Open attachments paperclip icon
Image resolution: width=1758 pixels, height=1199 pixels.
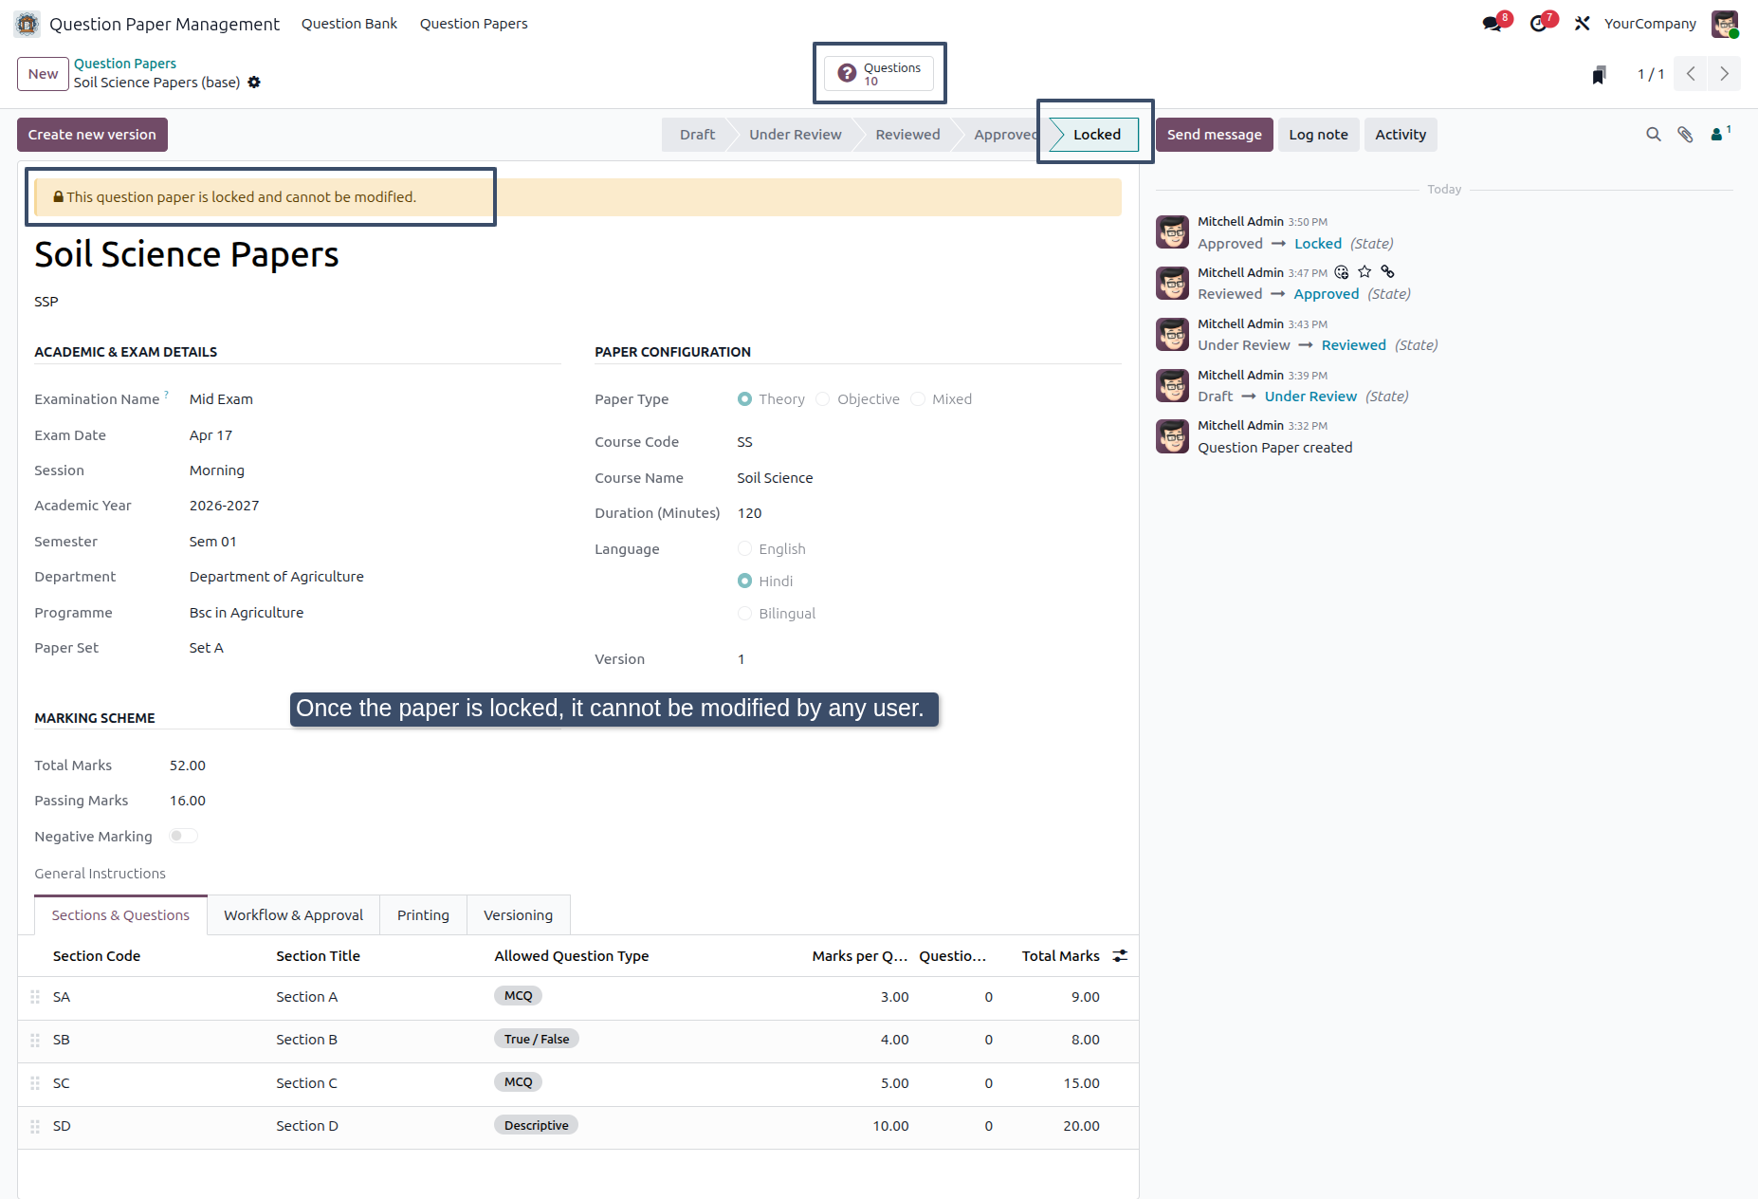tap(1685, 135)
